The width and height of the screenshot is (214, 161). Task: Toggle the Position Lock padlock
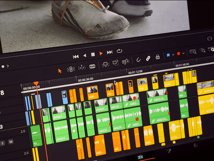coord(158,57)
